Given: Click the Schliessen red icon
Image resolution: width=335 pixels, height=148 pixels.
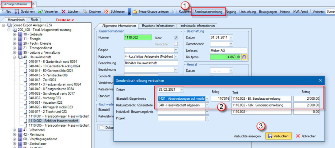Looking at the screenshot, I should coord(106,12).
